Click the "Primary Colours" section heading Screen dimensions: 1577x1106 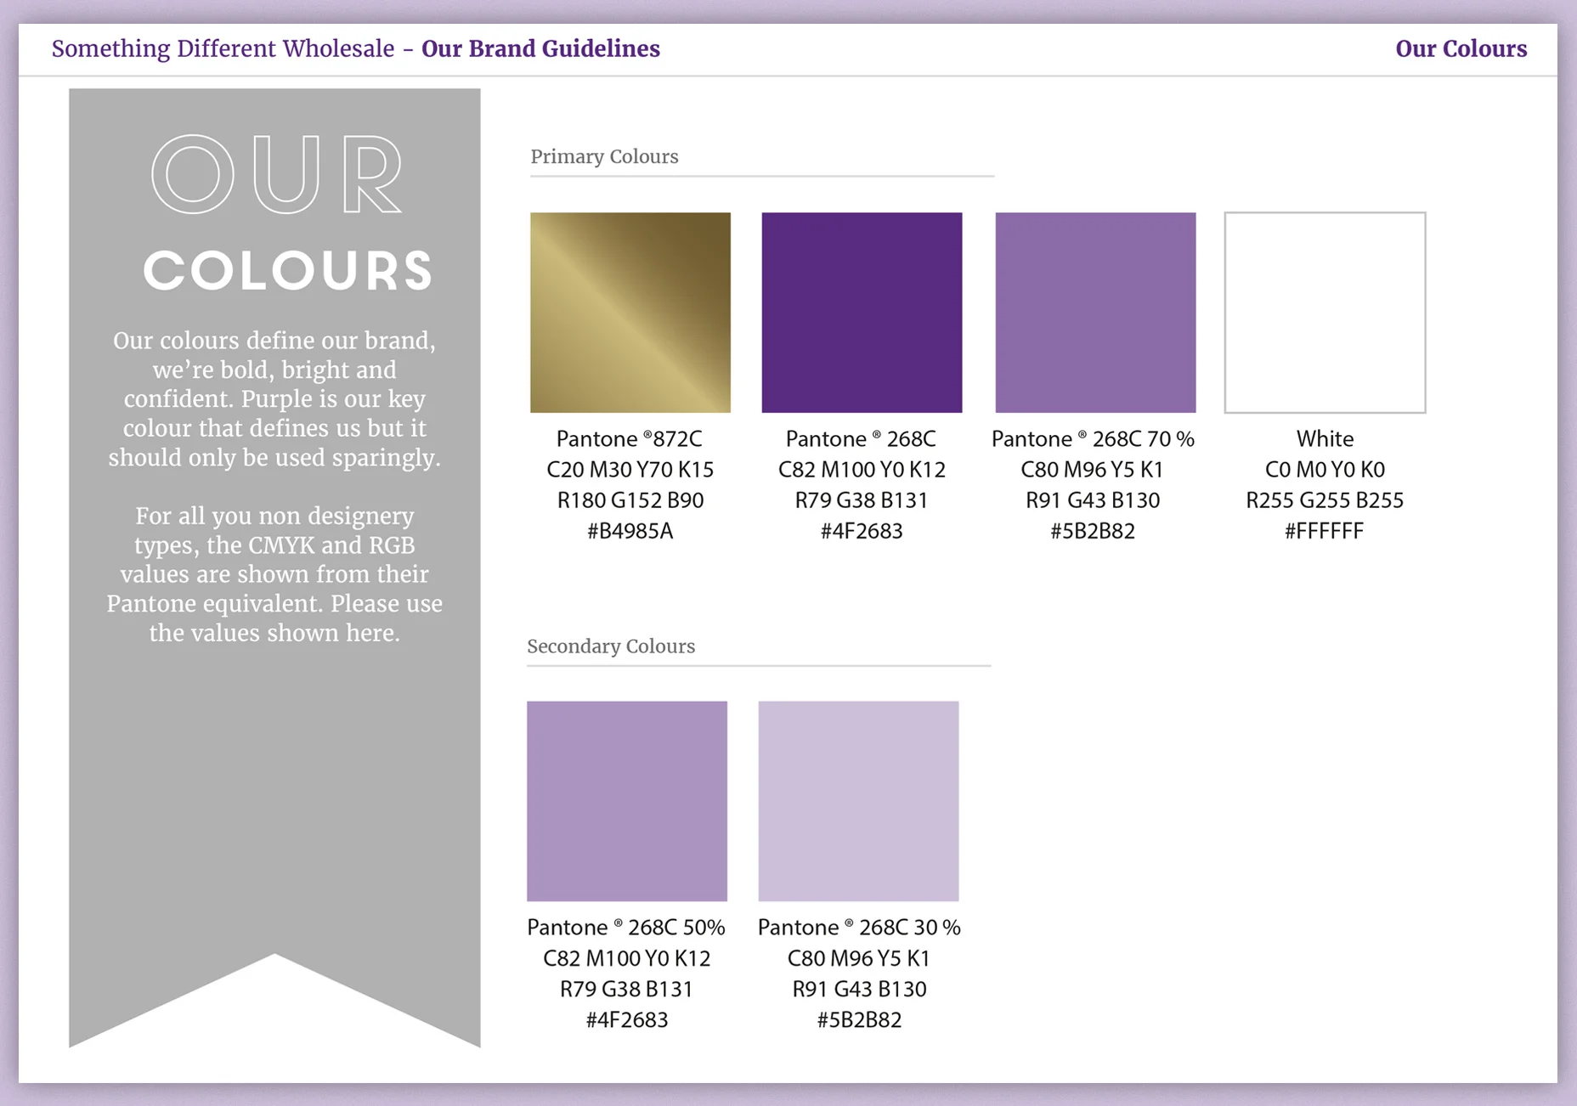coord(604,157)
